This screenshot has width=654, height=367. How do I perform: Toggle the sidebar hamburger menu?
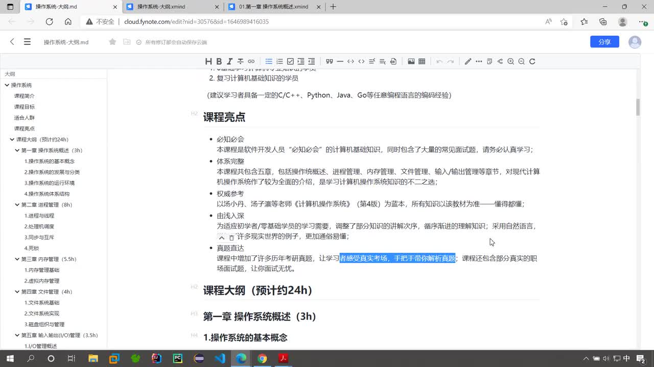coord(27,42)
